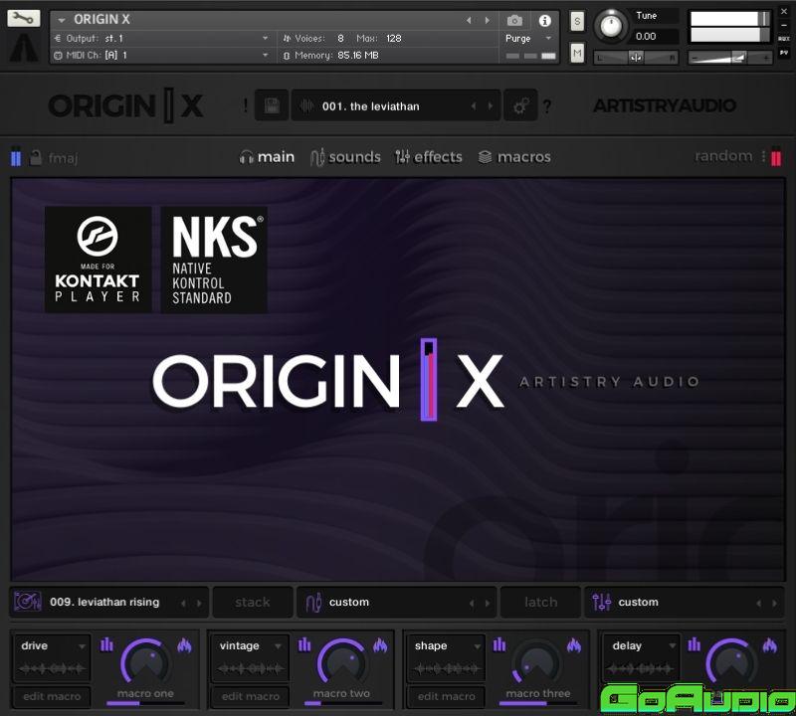The width and height of the screenshot is (796, 716).
Task: Click edit macro under drive
Action: pos(52,696)
